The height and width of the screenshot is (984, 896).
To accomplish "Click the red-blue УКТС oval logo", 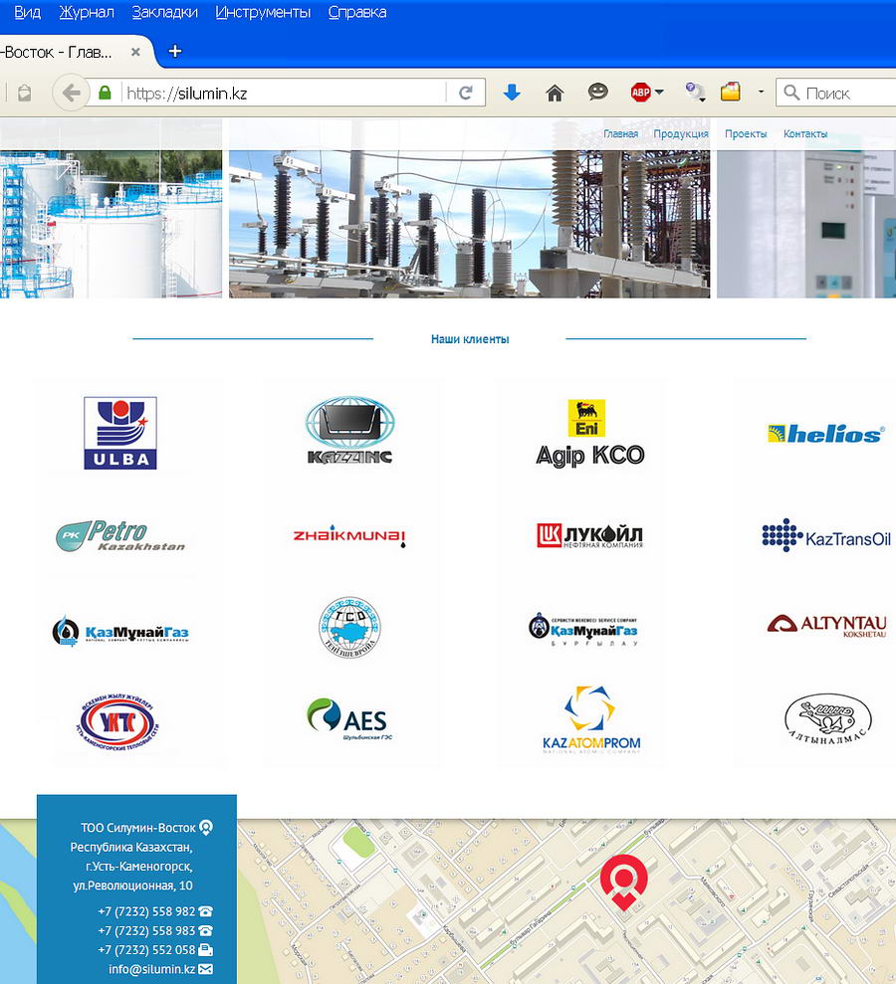I will (x=117, y=723).
